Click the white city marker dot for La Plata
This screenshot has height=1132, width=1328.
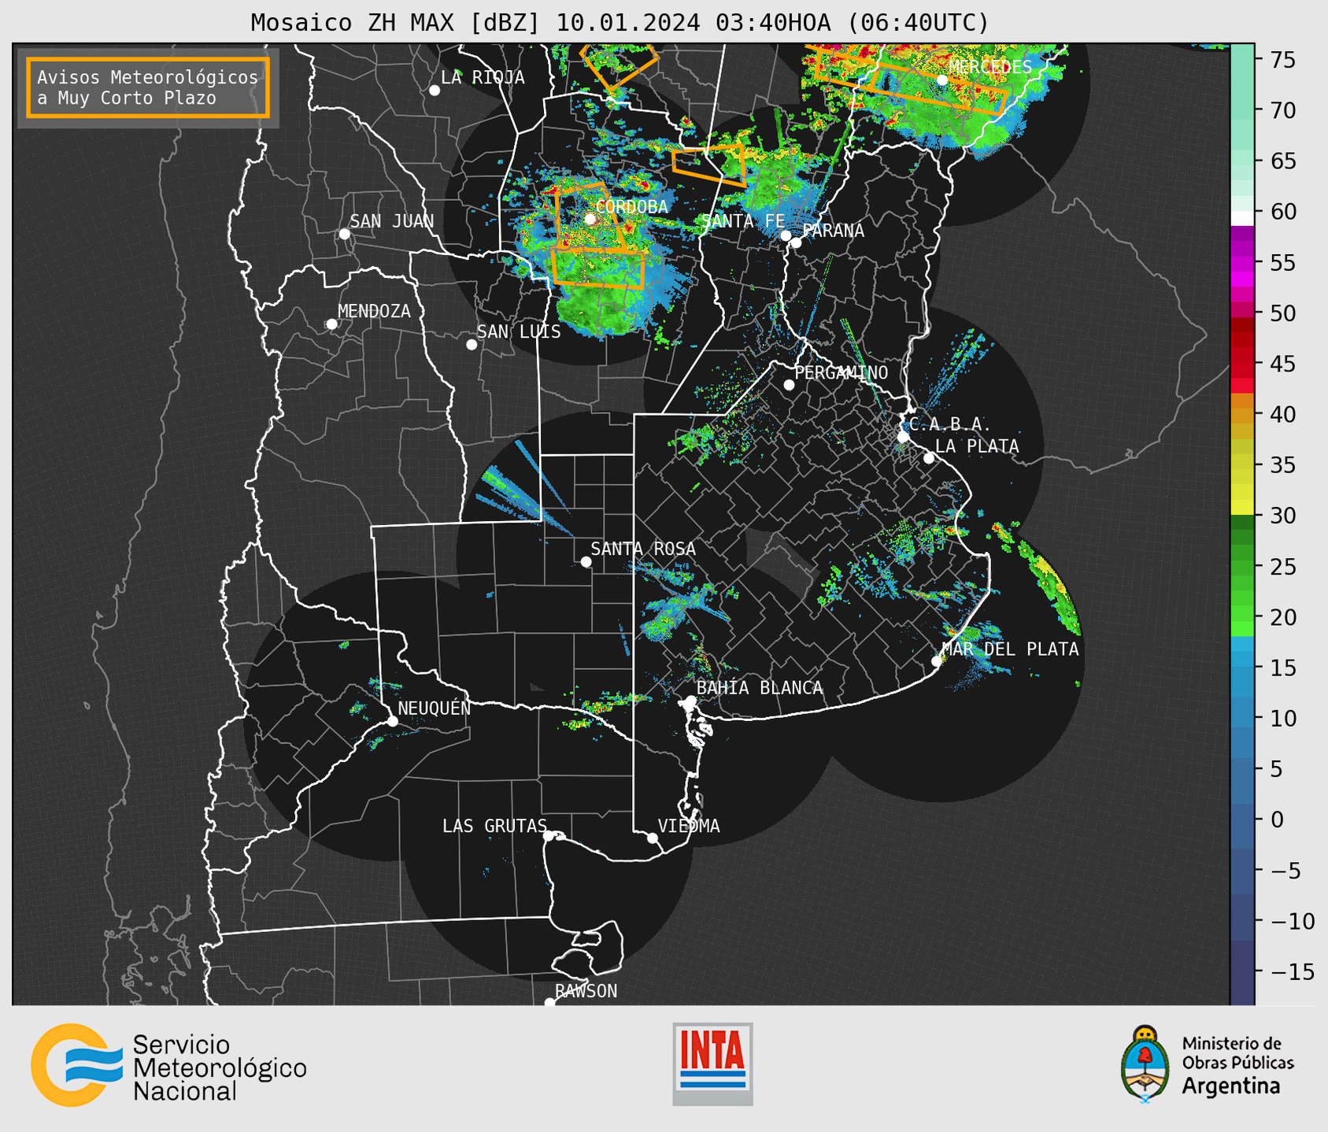[x=929, y=458]
